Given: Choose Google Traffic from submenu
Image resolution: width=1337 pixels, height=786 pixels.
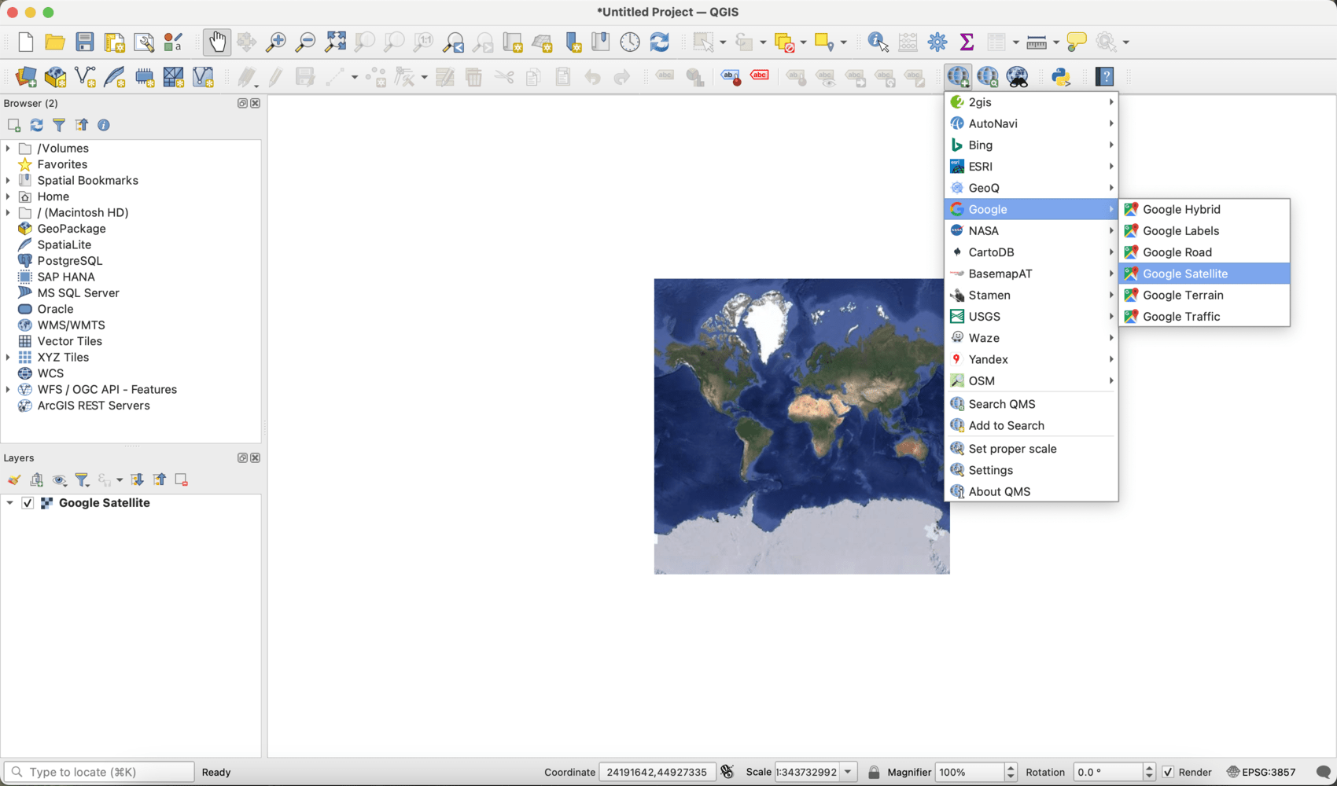Looking at the screenshot, I should pos(1204,317).
